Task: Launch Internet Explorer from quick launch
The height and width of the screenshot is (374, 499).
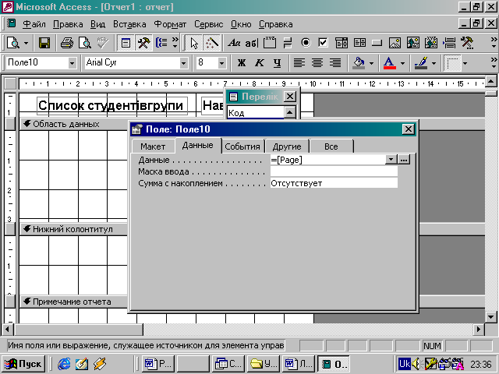Action: tap(64, 364)
